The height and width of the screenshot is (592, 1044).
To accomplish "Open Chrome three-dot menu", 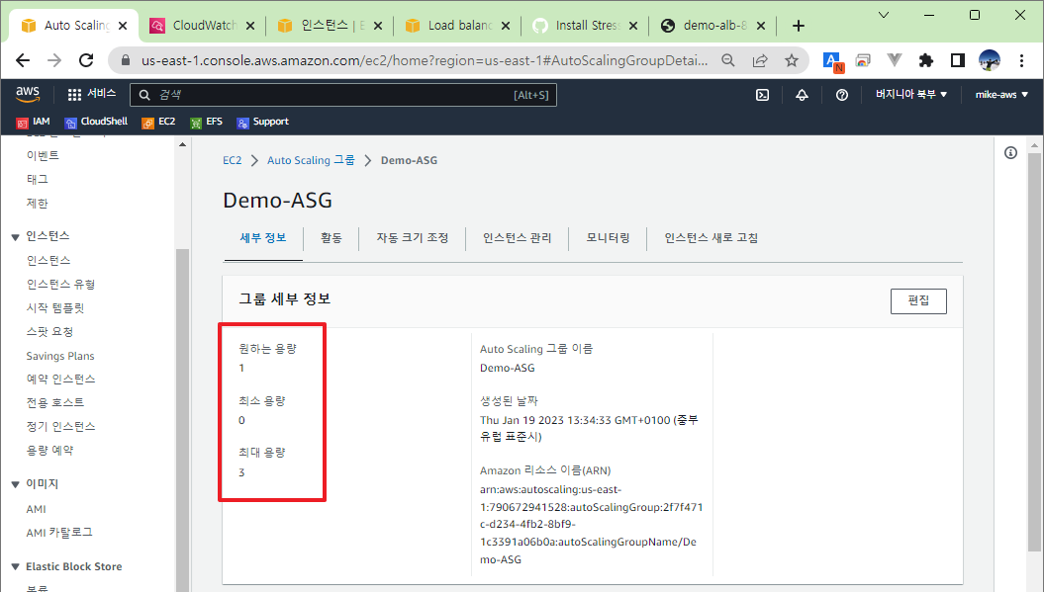I will click(x=1021, y=60).
